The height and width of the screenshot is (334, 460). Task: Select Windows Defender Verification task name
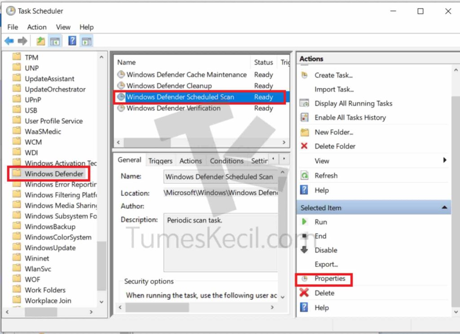(x=173, y=108)
